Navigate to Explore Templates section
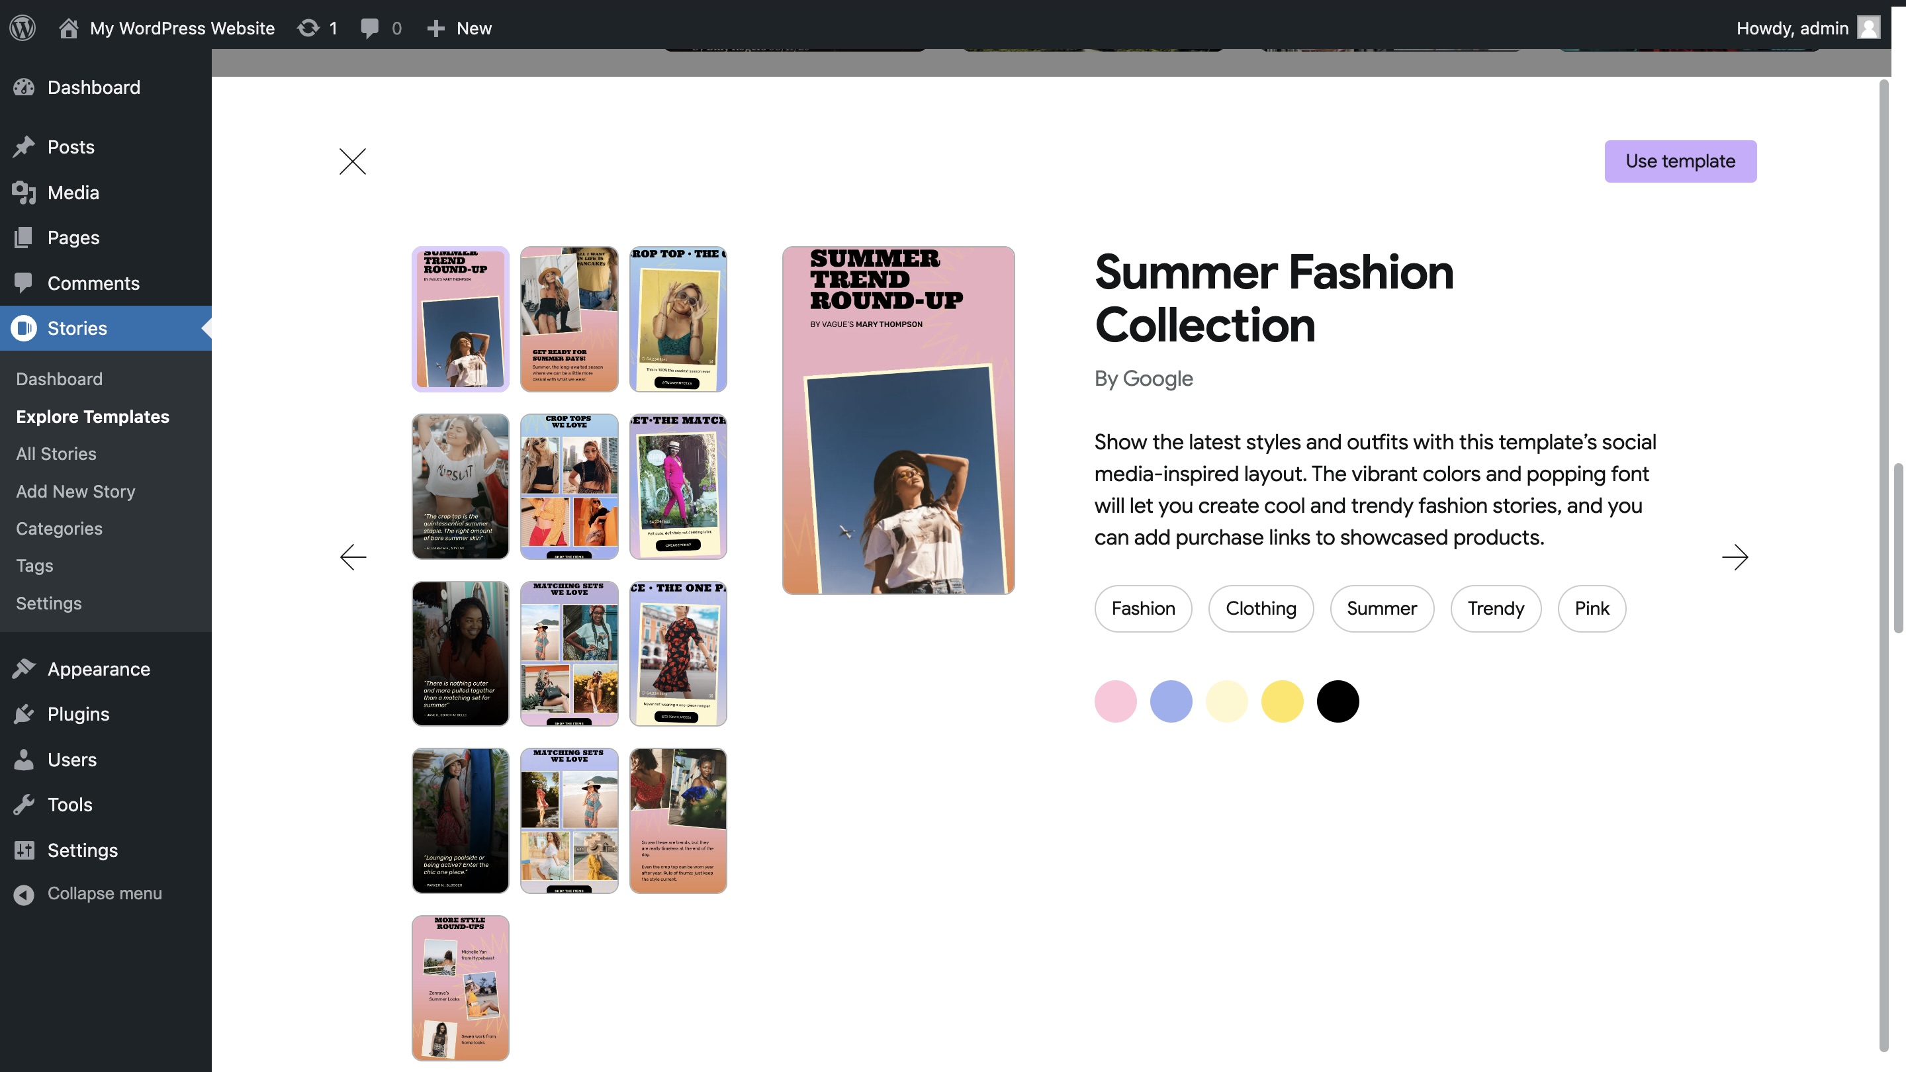 click(x=91, y=416)
